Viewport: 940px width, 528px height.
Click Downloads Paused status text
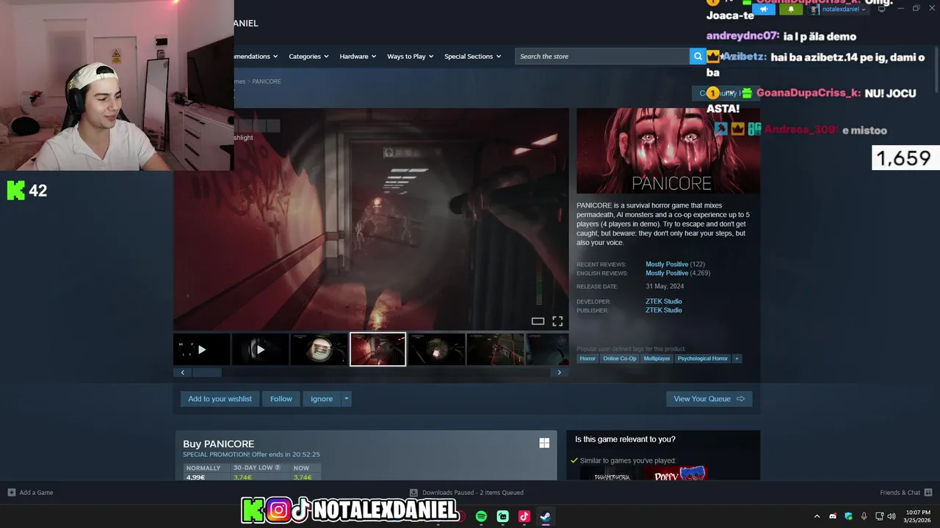point(472,493)
